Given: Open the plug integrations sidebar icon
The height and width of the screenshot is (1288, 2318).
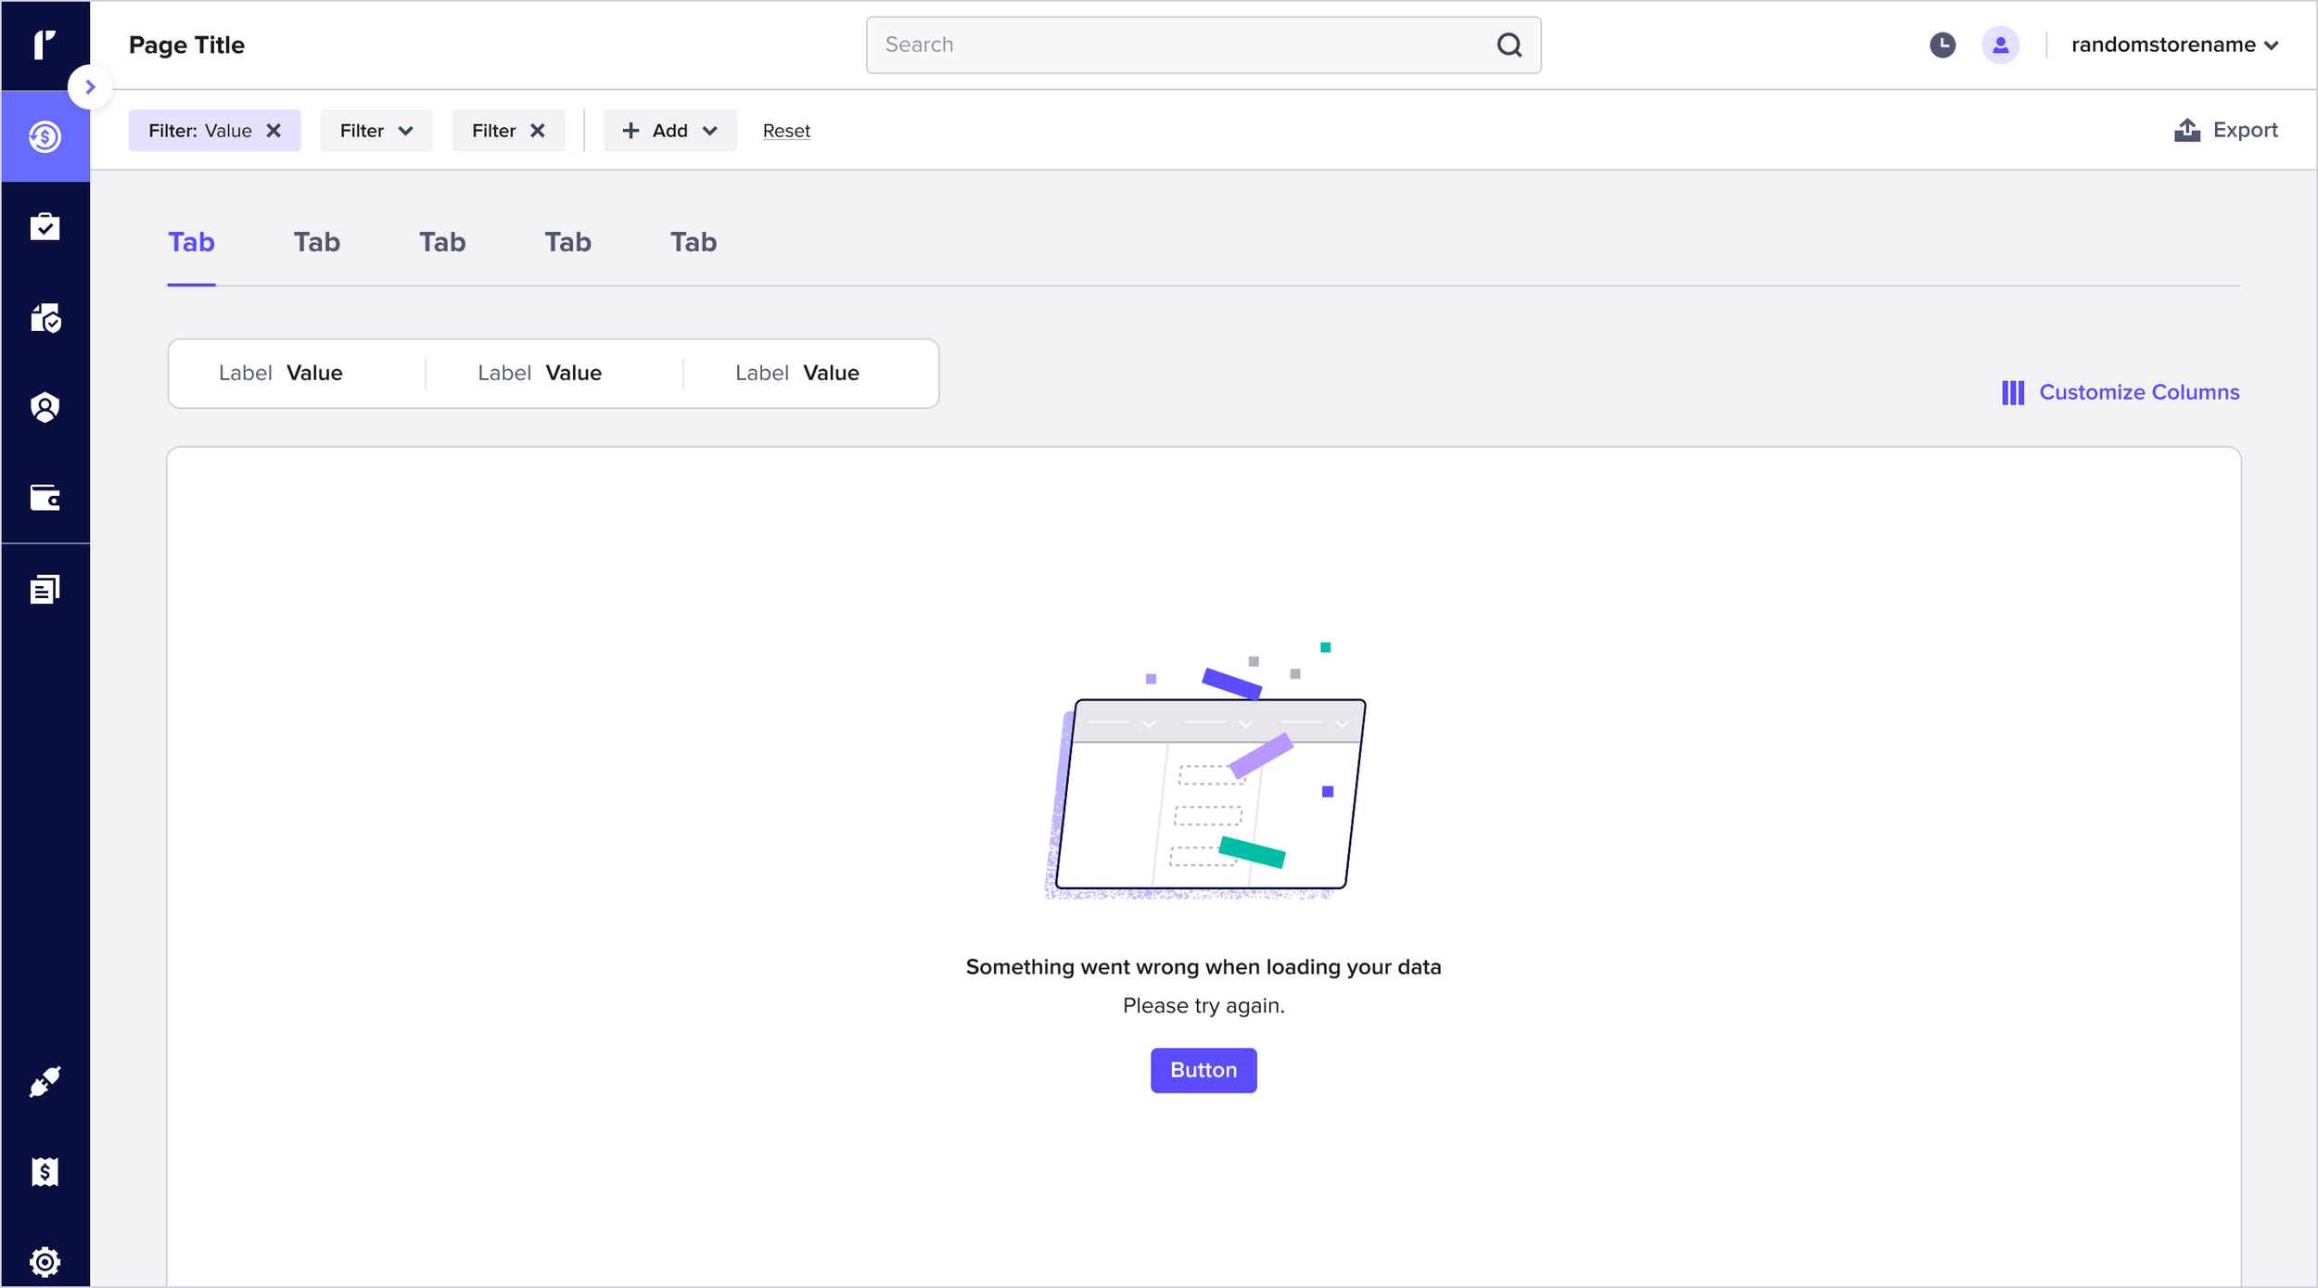Looking at the screenshot, I should [45, 1081].
